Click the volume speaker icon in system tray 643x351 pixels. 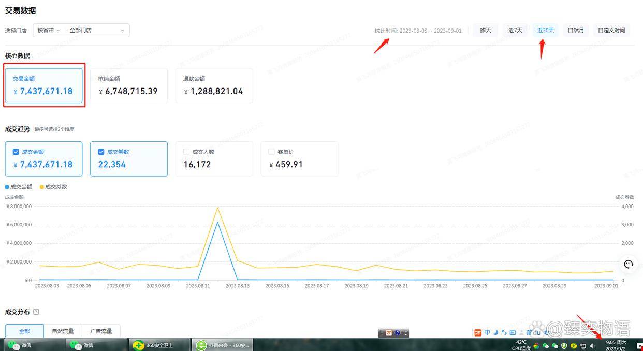(593, 346)
